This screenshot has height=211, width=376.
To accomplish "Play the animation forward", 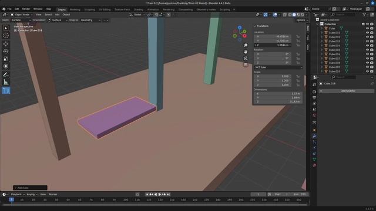I will 160,195.
